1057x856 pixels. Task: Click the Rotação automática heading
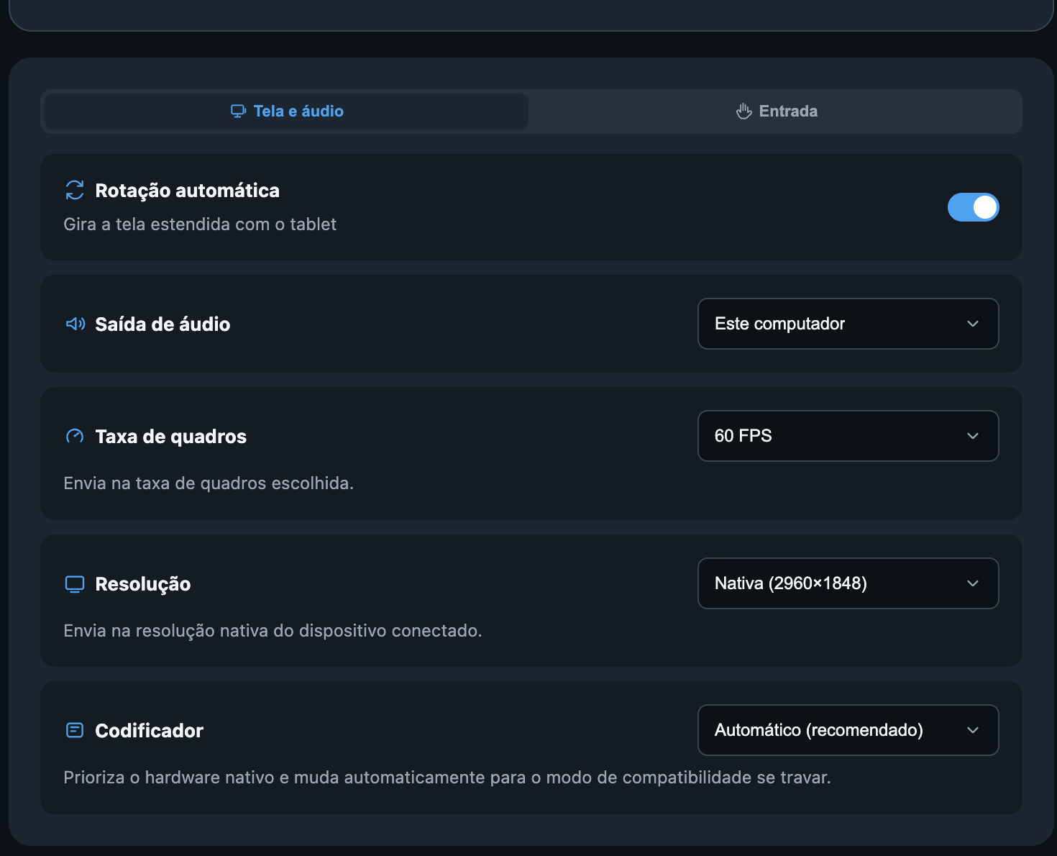pos(187,191)
